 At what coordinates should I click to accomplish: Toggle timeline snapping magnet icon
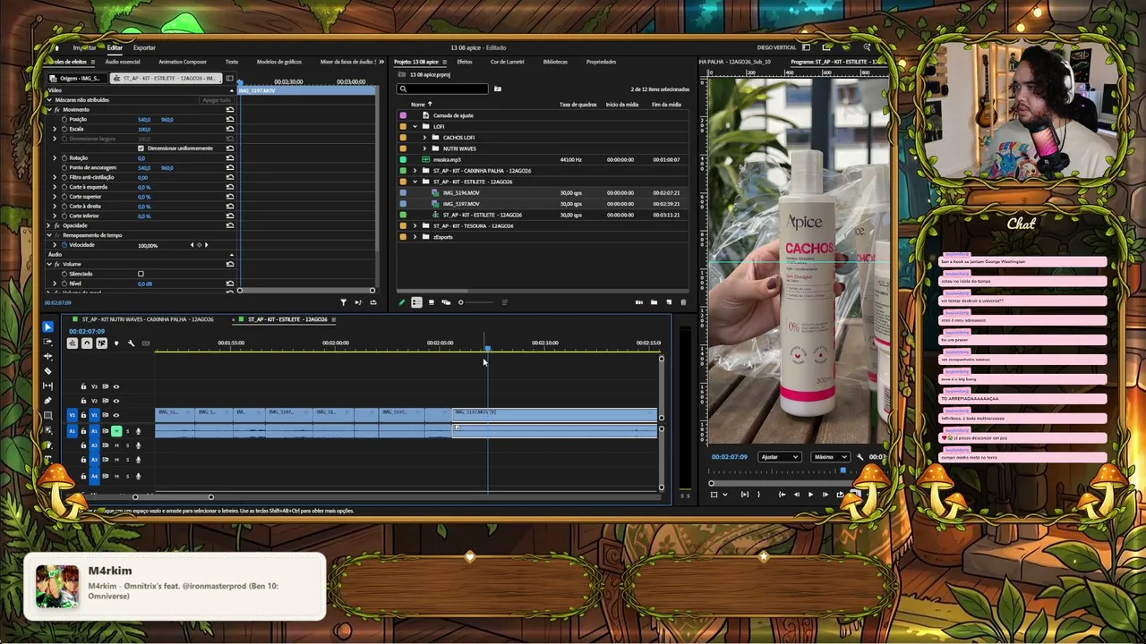pos(87,343)
